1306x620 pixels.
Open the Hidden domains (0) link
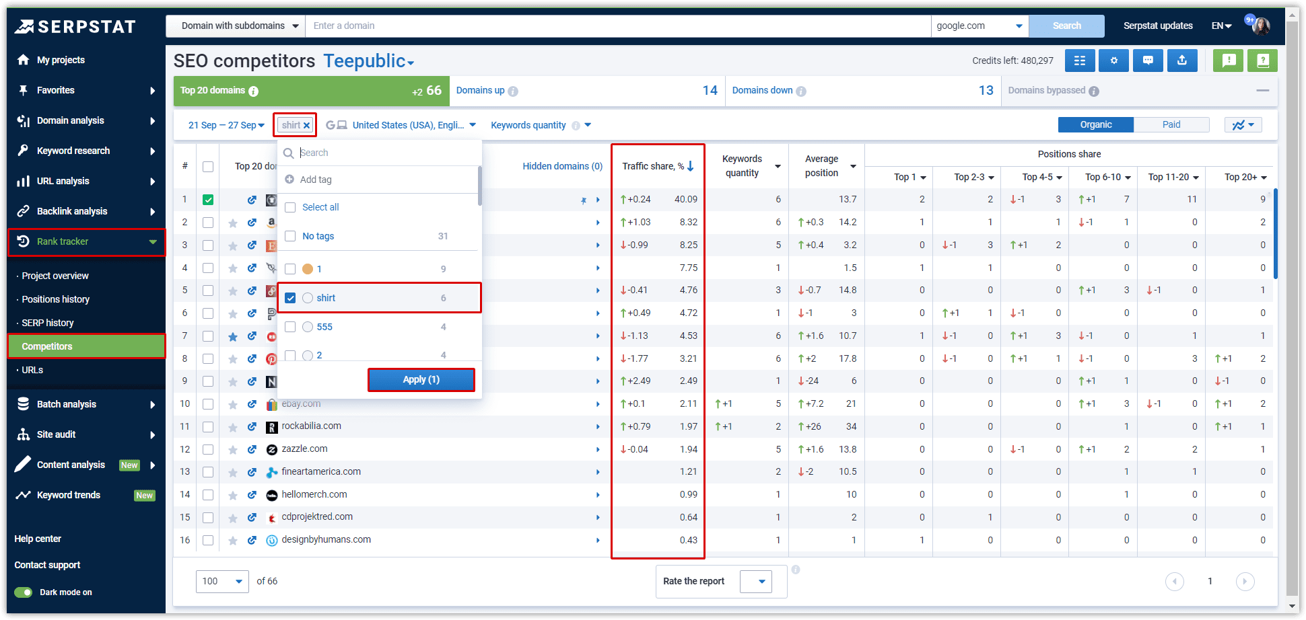tap(562, 166)
